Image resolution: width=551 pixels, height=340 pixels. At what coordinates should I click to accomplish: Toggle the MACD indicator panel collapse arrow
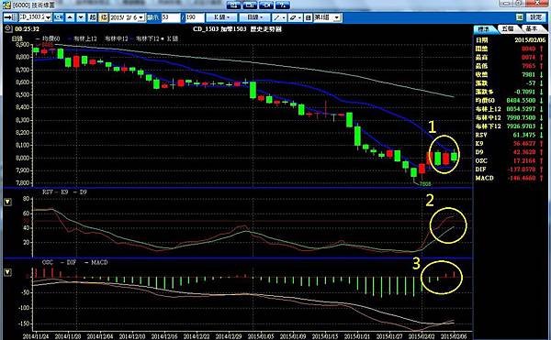(7, 272)
